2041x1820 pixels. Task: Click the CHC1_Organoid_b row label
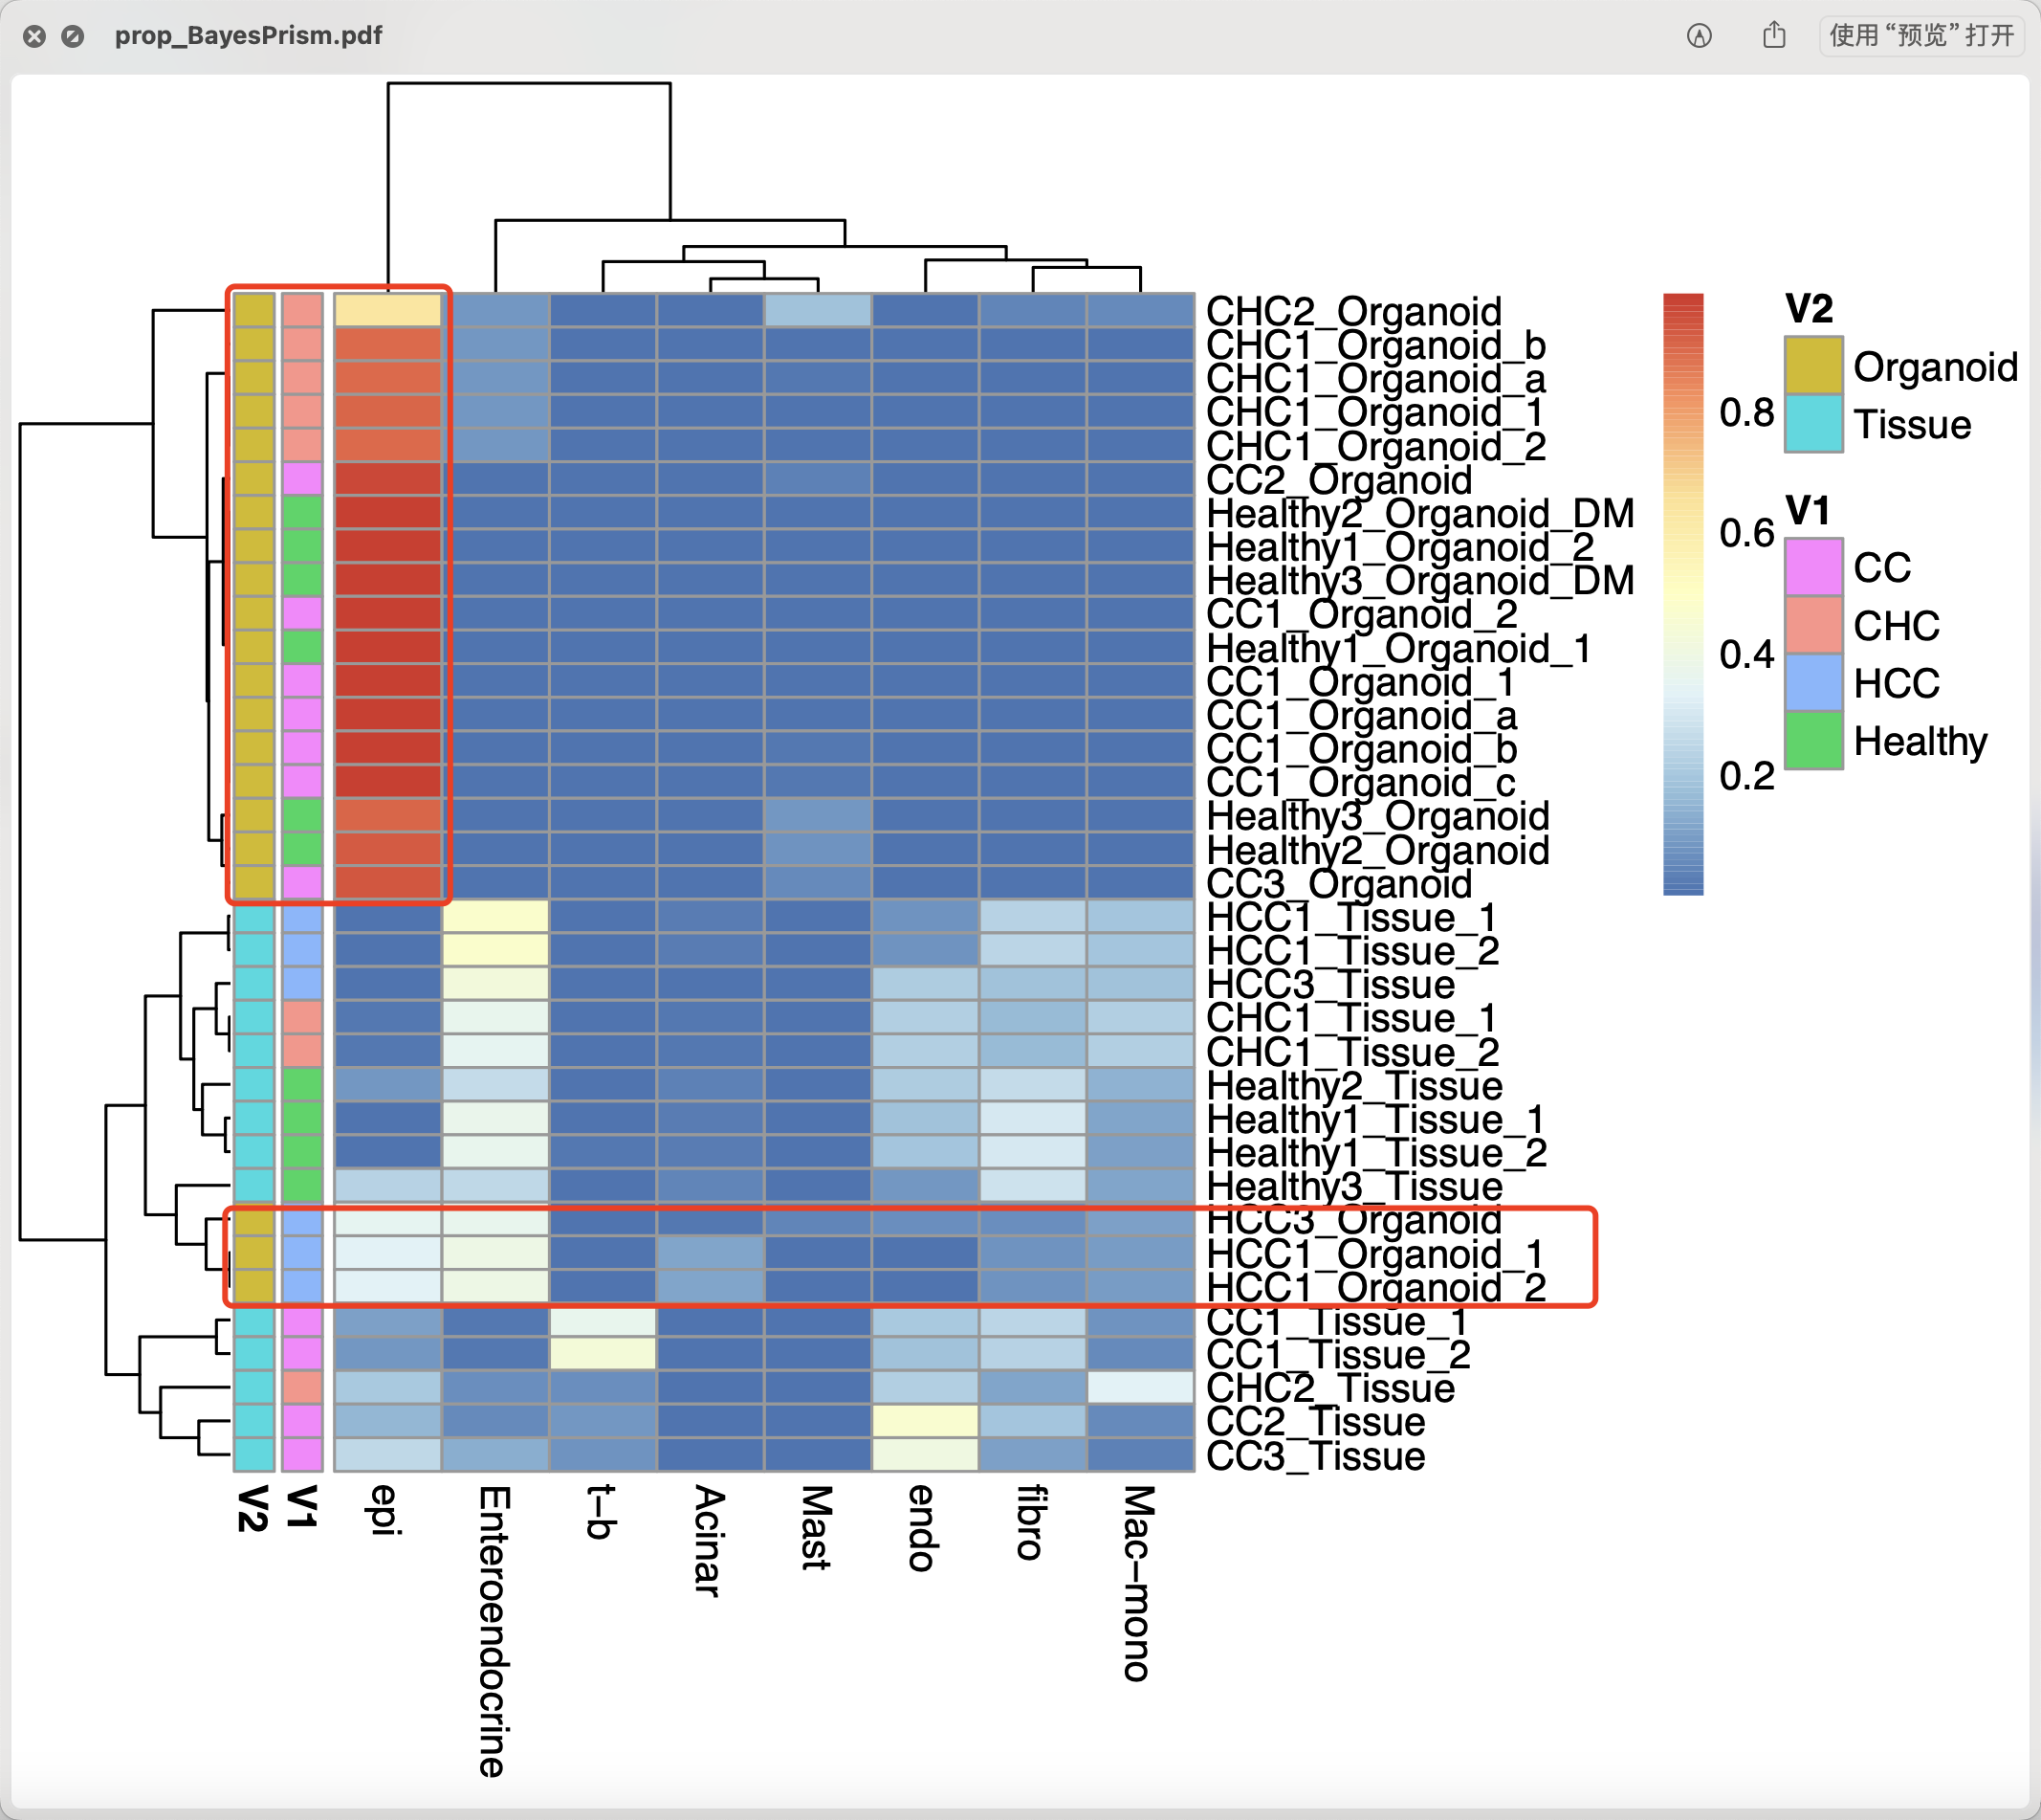pos(1375,345)
